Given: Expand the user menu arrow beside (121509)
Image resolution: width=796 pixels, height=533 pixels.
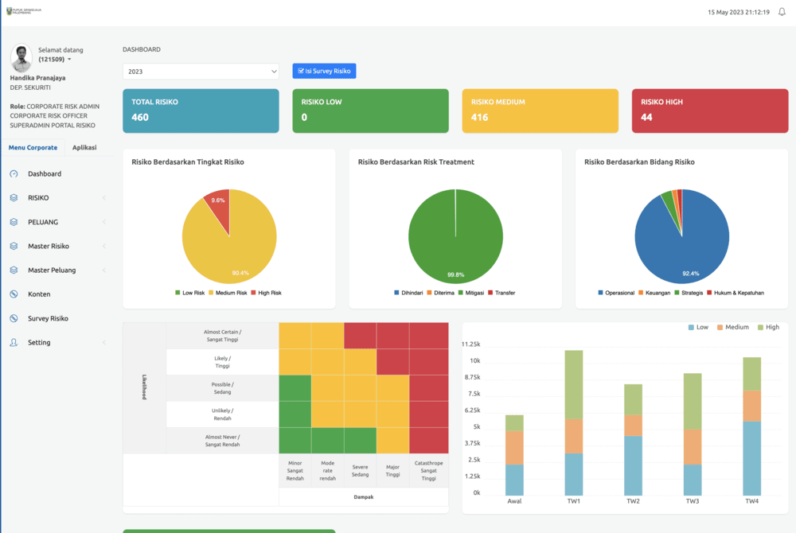Looking at the screenshot, I should [69, 60].
